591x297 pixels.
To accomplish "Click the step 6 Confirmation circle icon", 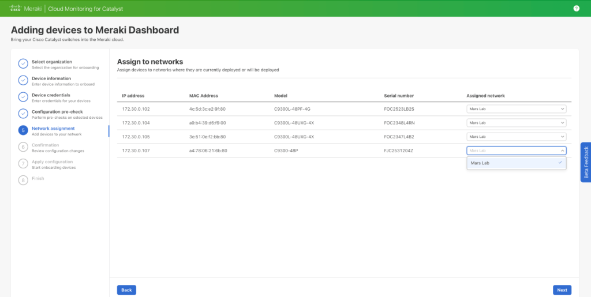I will coord(23,147).
